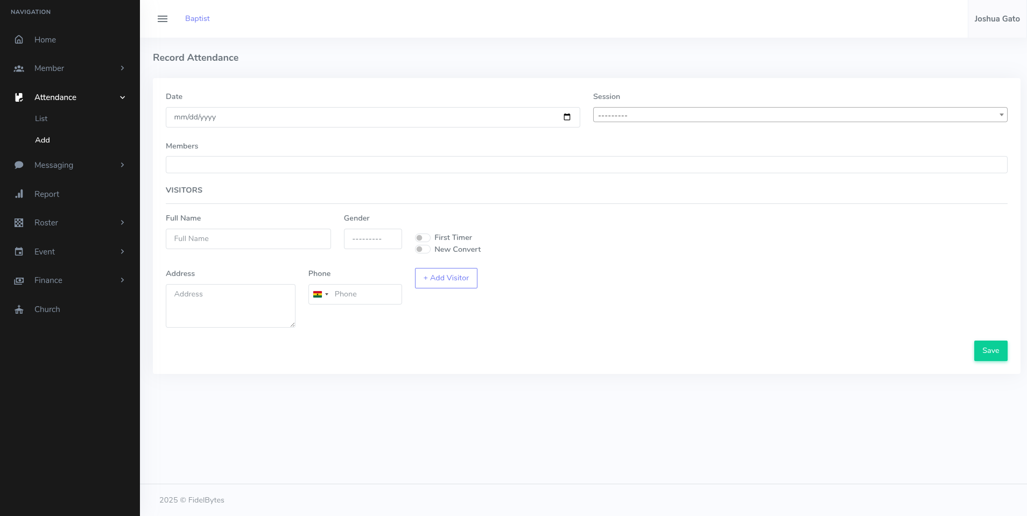Expand the Member submenu chevron
Screen dimensions: 1027x516
(122, 68)
